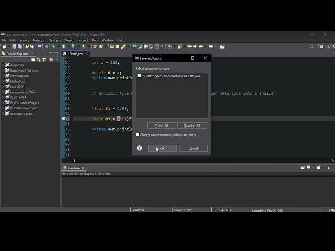Open the Run menu
335x251 pixels.
tap(95, 40)
